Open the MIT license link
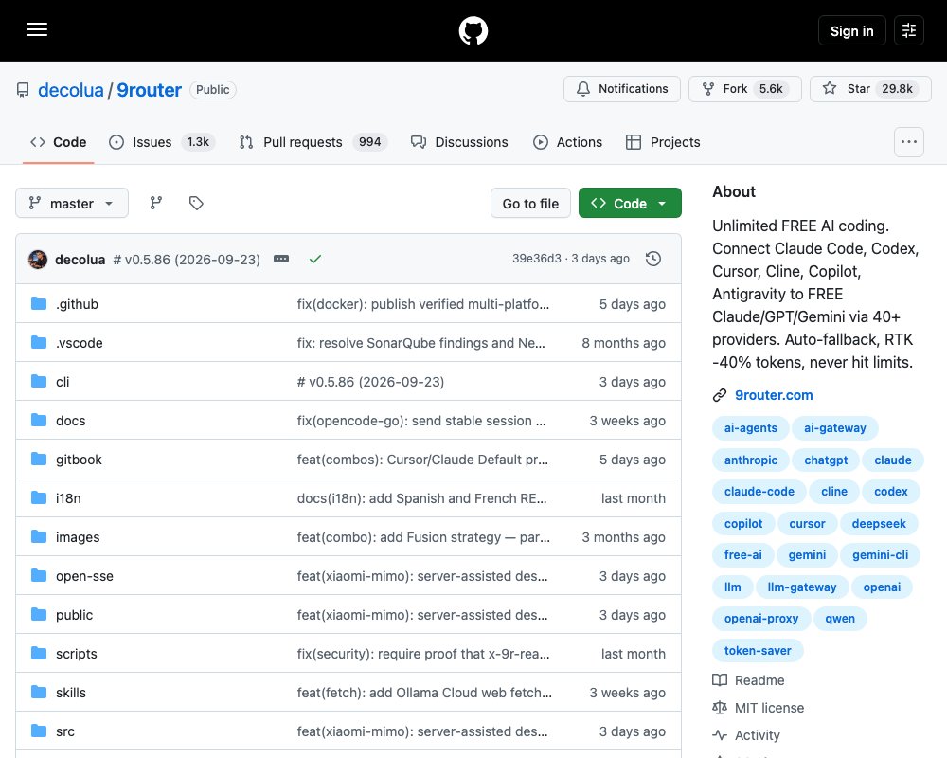 758,708
